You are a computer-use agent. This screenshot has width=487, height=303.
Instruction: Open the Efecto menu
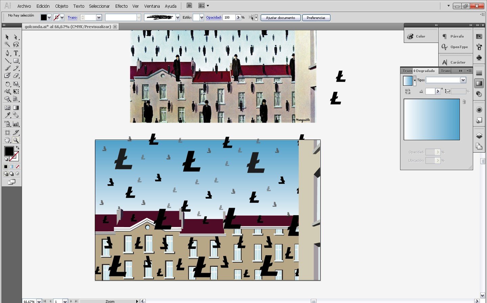(x=121, y=6)
